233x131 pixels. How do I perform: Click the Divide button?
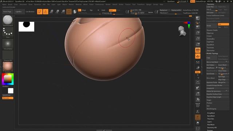coord(212,26)
